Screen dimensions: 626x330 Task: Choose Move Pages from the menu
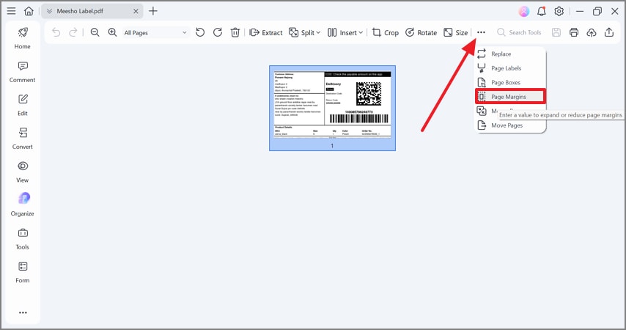[510, 125]
